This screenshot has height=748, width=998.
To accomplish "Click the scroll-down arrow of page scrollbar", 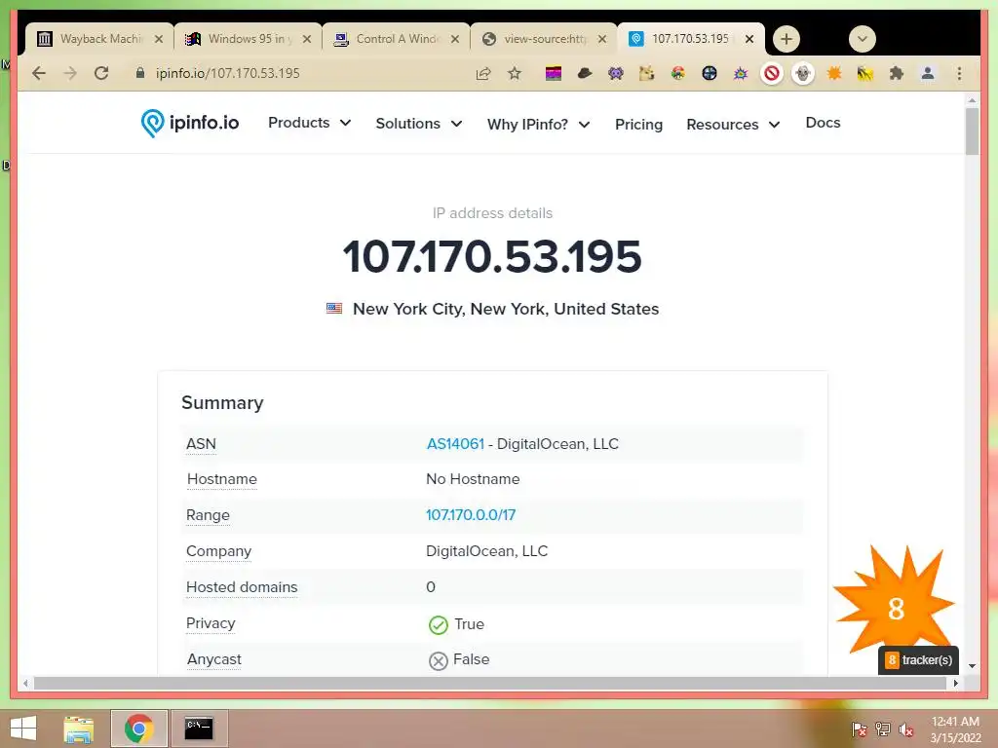I will point(972,666).
